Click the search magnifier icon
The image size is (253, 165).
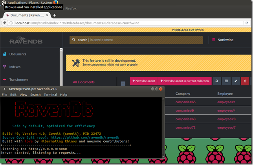coord(74,40)
